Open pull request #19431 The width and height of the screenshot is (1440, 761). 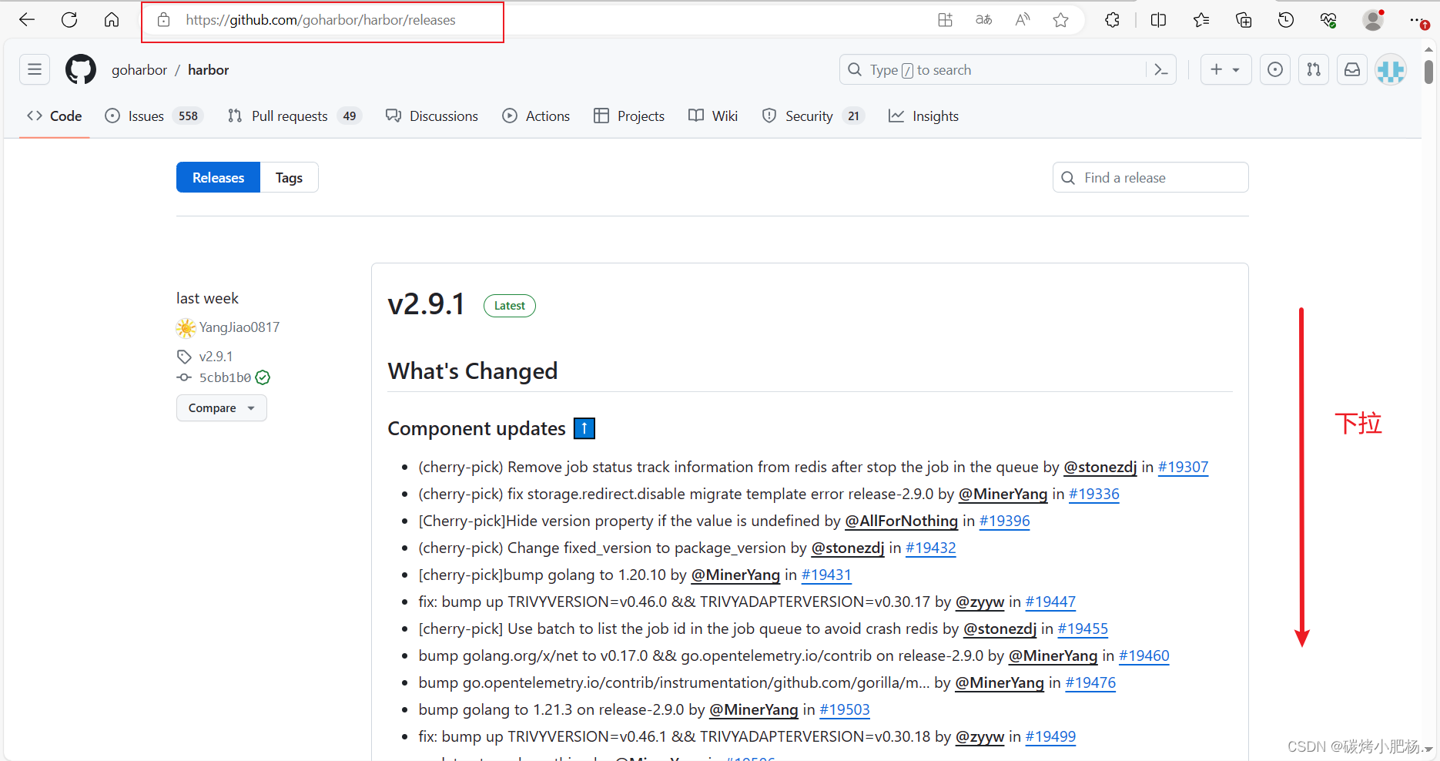point(826,575)
